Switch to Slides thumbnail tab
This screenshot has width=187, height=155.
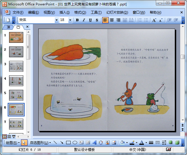18,27
